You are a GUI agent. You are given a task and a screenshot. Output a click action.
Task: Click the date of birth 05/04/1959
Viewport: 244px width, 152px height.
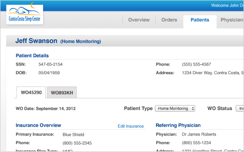(49, 73)
